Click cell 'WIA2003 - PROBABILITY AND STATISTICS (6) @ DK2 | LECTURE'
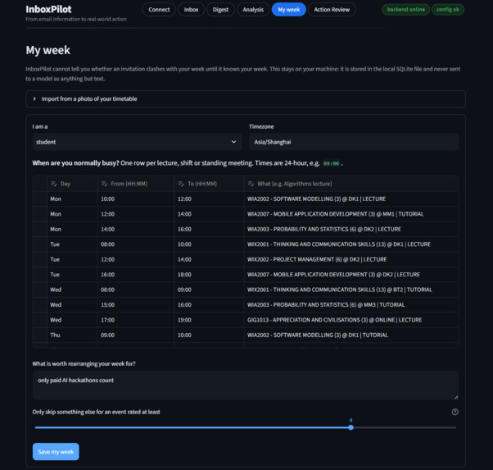493x470 pixels. coord(351,229)
